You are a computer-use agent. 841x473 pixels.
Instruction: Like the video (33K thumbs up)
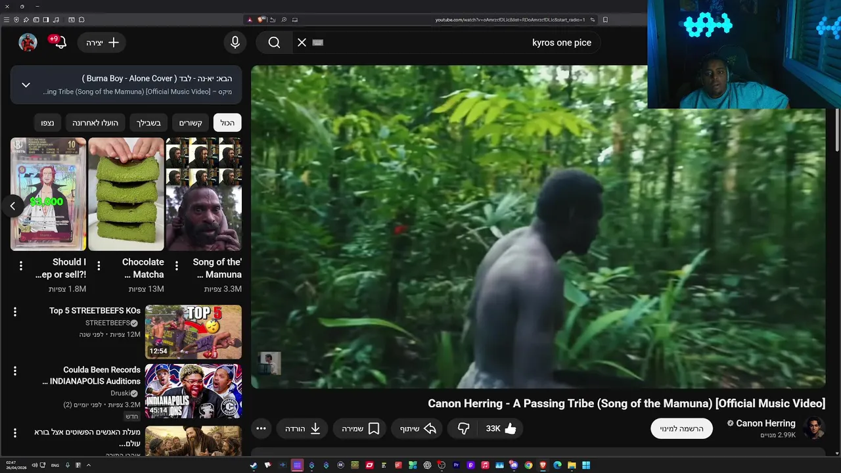(501, 428)
